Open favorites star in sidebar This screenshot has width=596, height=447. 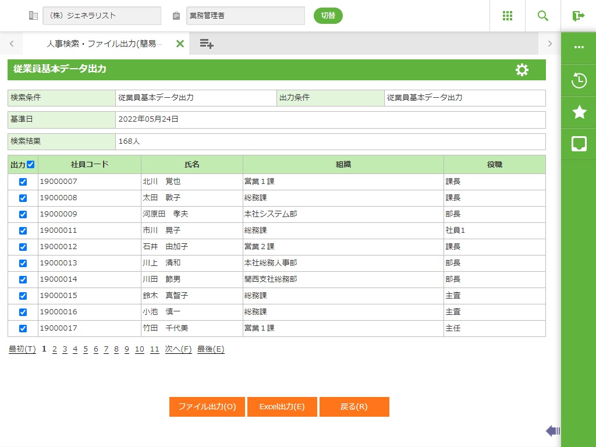click(x=579, y=112)
